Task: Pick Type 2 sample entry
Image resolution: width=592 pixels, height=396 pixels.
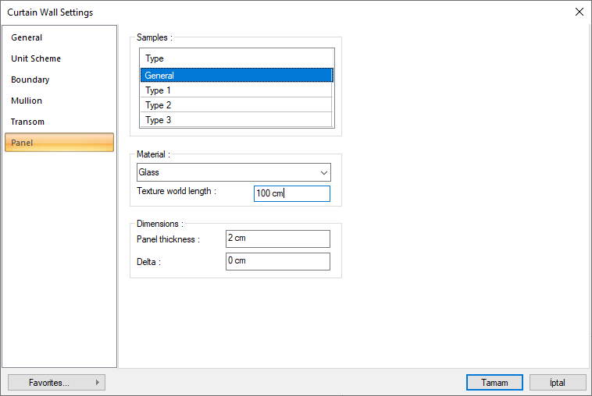Action: click(236, 105)
